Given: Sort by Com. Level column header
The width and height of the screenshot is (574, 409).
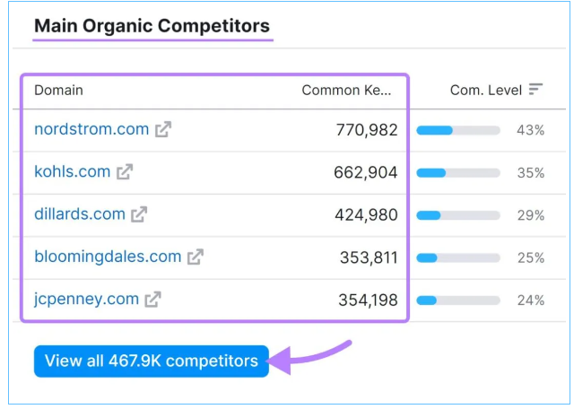Looking at the screenshot, I should [x=486, y=90].
